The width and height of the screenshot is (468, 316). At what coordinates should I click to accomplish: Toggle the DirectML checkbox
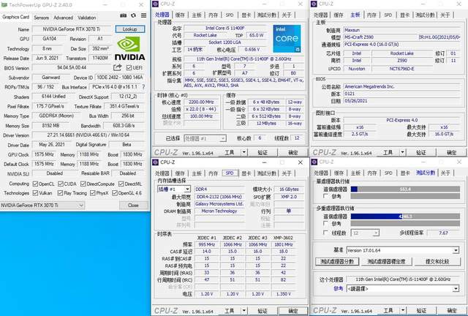(121, 184)
